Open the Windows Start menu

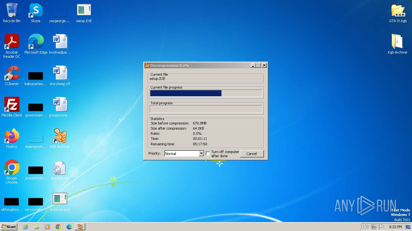click(x=9, y=227)
